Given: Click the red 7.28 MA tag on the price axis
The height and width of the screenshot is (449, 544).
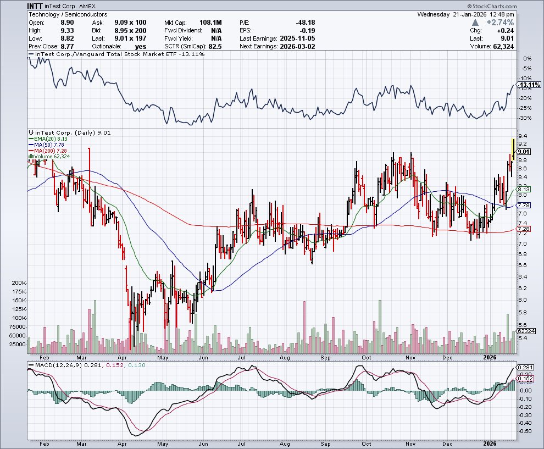Looking at the screenshot, I should point(524,229).
